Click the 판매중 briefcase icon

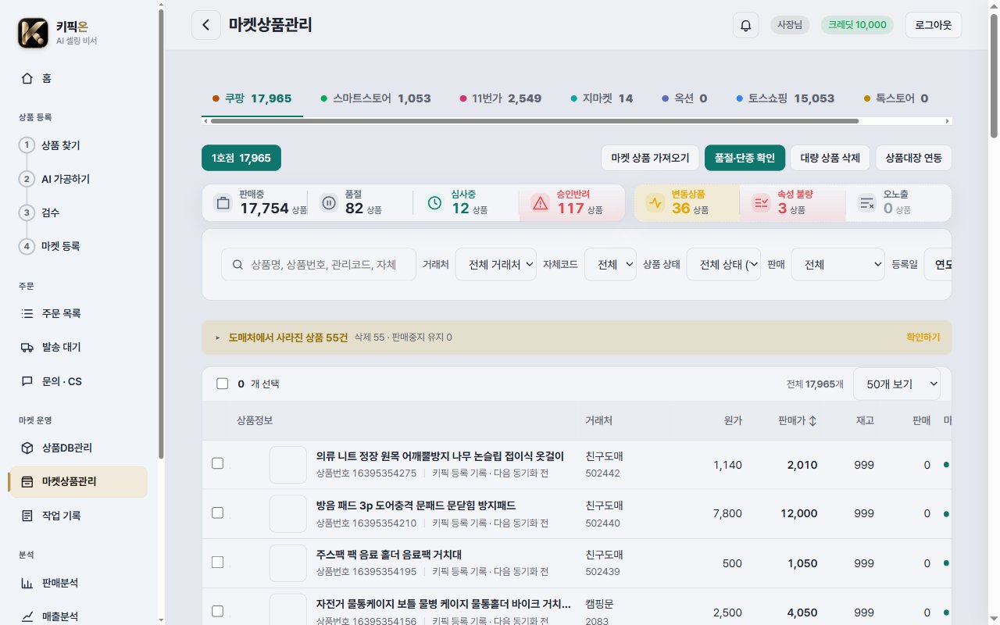[x=223, y=203]
